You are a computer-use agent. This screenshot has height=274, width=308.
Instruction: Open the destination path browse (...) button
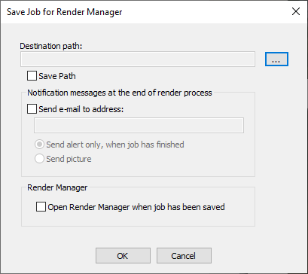click(276, 59)
